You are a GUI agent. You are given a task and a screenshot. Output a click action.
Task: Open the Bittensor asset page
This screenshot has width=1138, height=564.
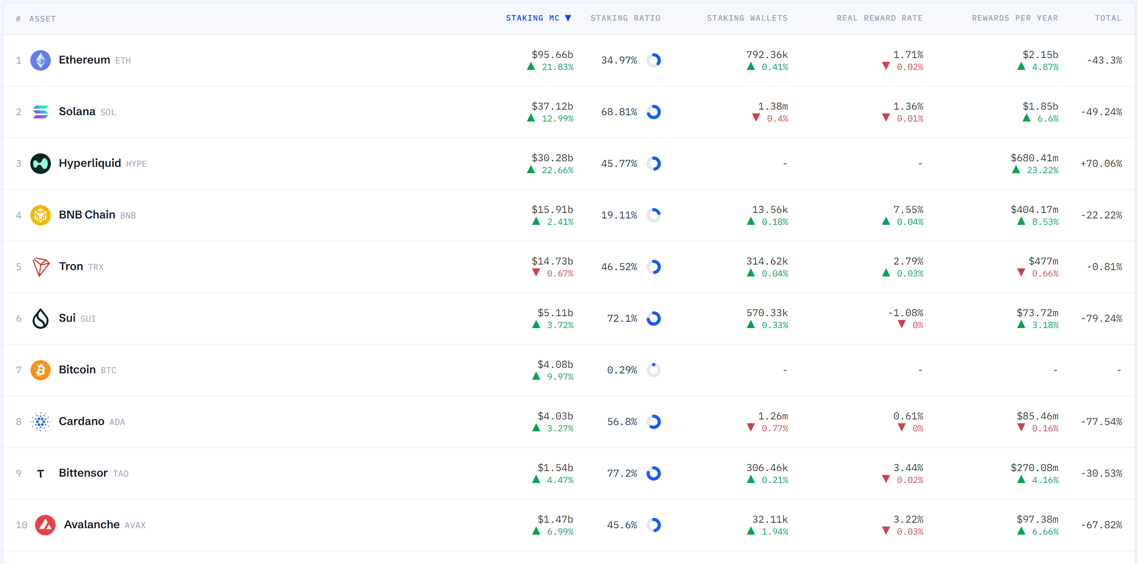click(83, 473)
